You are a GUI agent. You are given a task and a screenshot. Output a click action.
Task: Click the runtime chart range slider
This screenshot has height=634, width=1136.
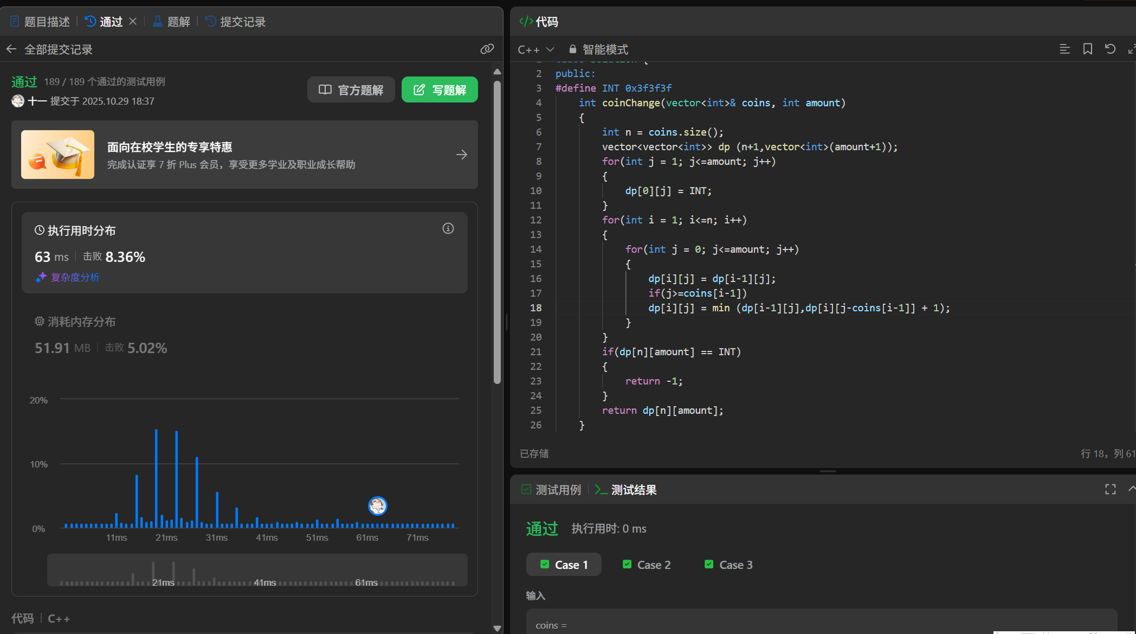click(257, 569)
